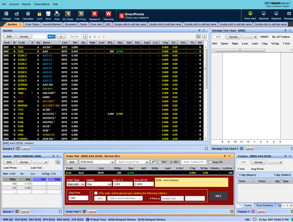
Task: Click the Enter Trading PIN field
Action: [x=194, y=162]
